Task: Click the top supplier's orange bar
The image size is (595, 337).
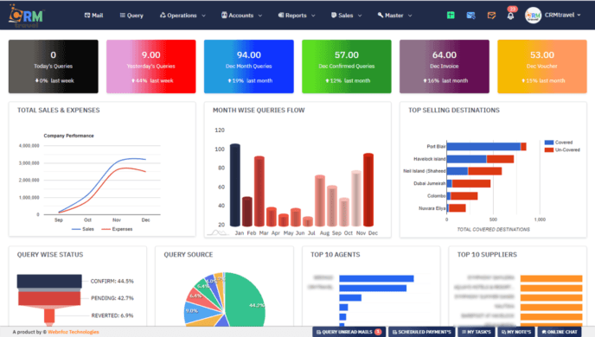Action: [x=552, y=278]
